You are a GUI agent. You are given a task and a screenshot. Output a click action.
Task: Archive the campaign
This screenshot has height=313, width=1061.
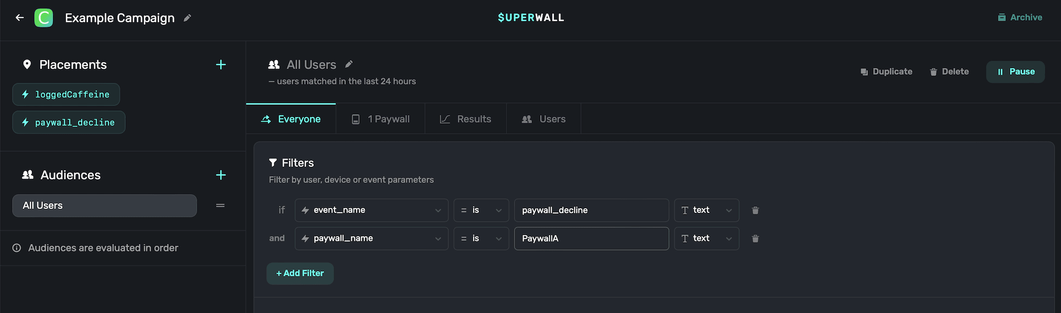pyautogui.click(x=1020, y=18)
